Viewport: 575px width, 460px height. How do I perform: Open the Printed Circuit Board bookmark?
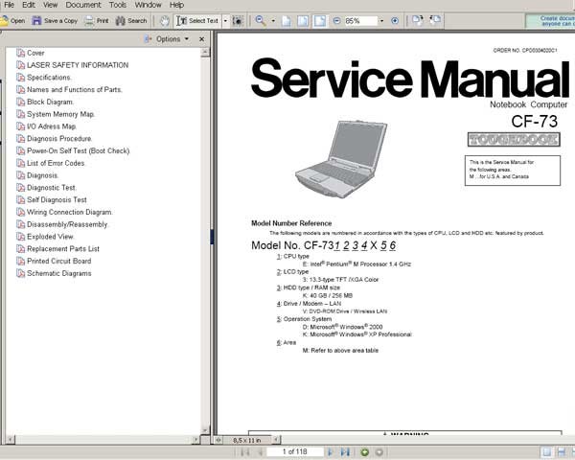coord(59,261)
